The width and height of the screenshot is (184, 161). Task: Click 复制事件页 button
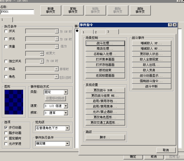click(x=73, y=10)
